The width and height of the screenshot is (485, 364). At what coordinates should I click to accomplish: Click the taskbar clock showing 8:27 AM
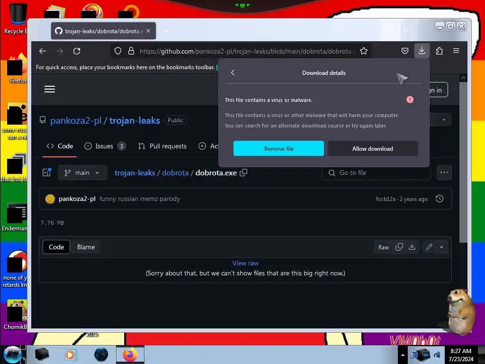[461, 355]
